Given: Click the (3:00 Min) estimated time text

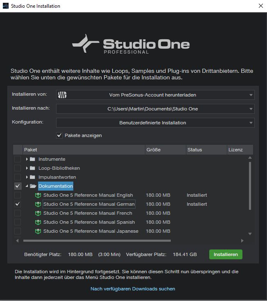Looking at the screenshot, I should [x=109, y=254].
